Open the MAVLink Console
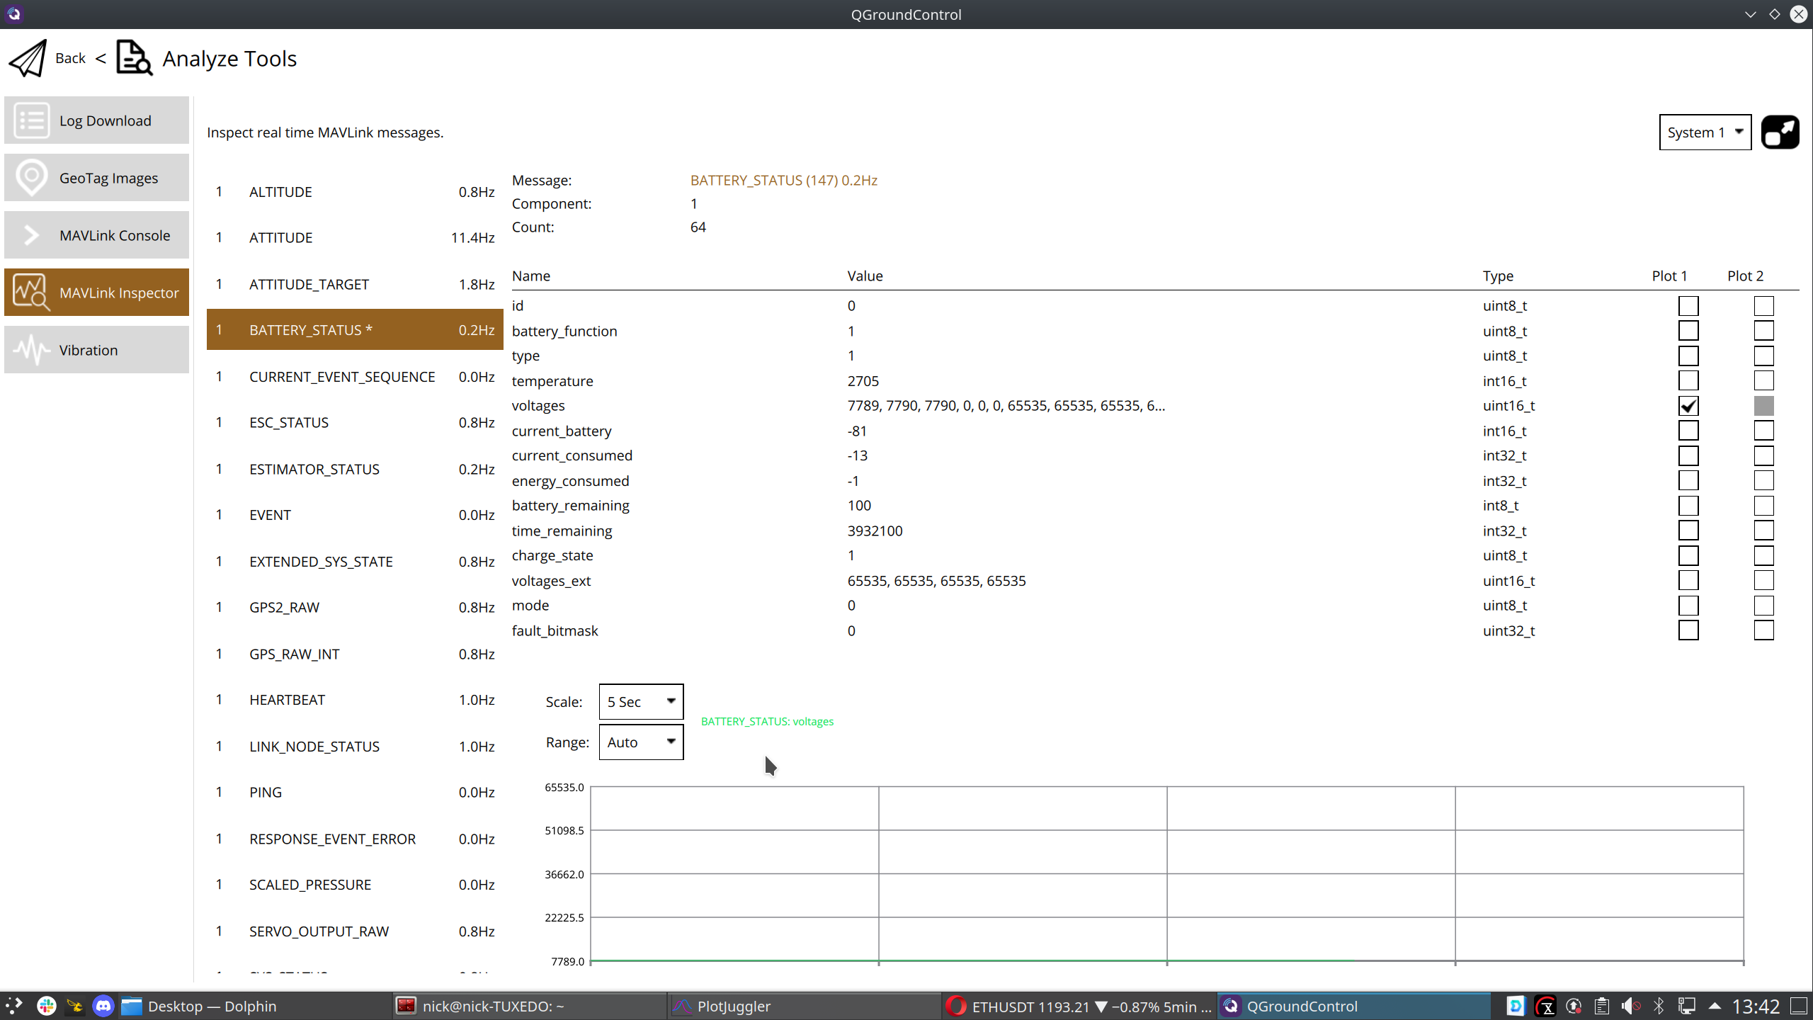1813x1020 pixels. [96, 234]
